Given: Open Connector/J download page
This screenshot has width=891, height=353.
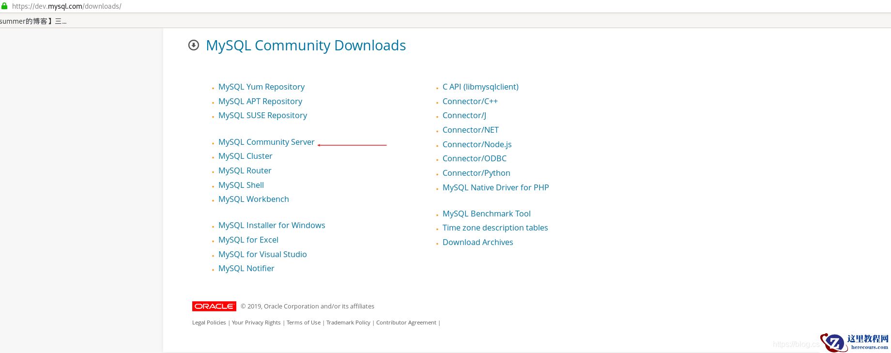Looking at the screenshot, I should point(464,115).
